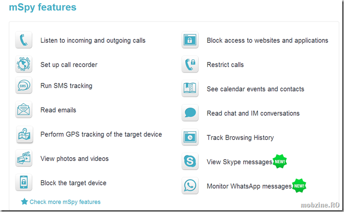Select the 'Read emails' label

tap(58, 110)
